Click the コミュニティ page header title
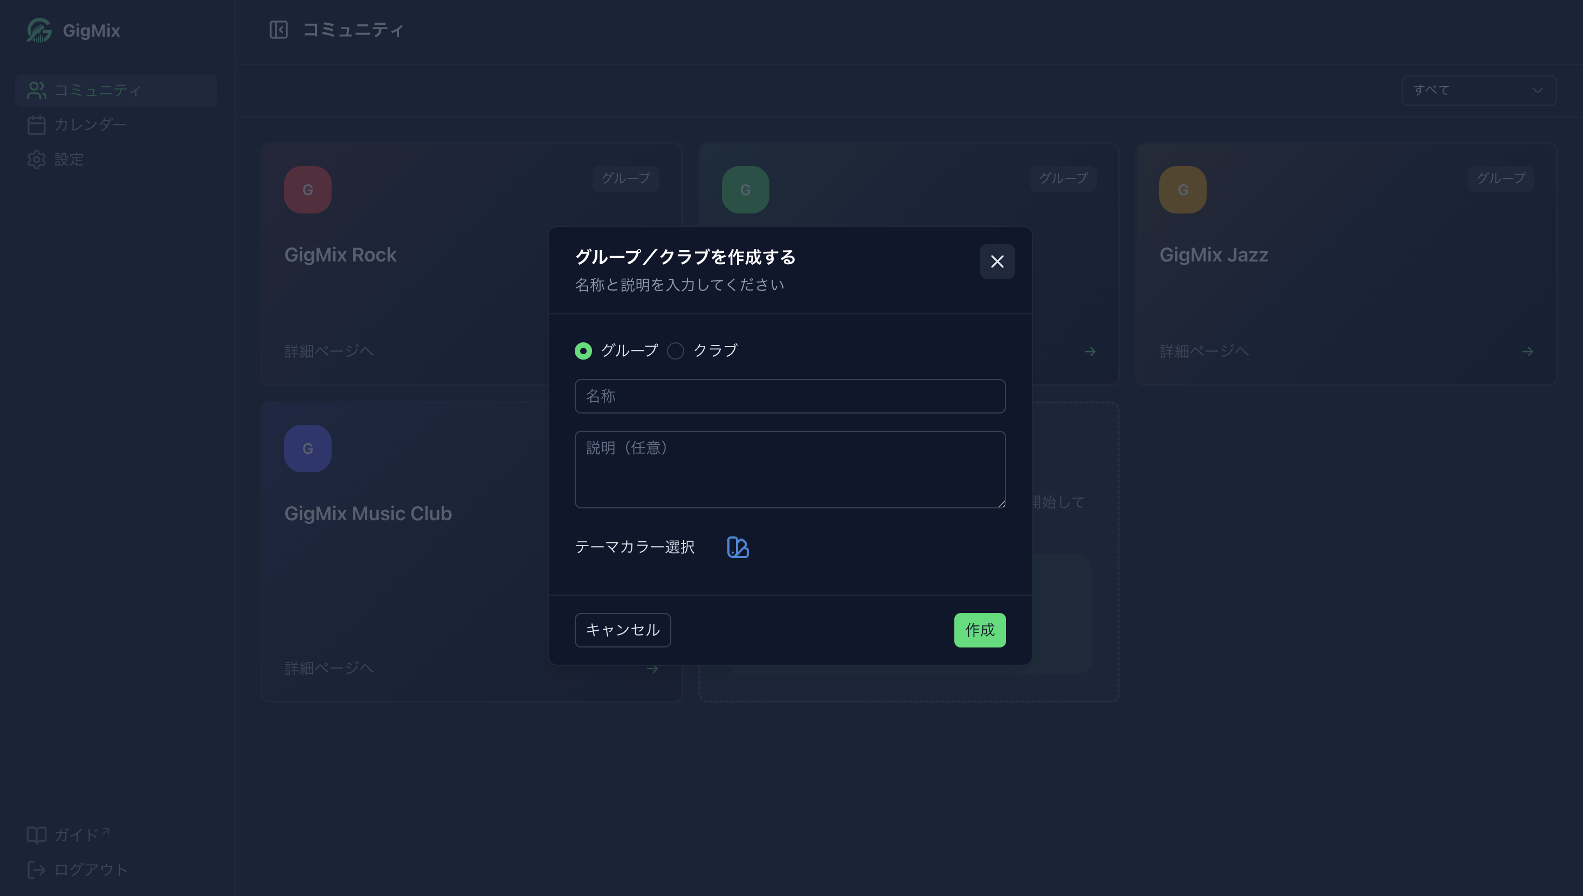Image resolution: width=1583 pixels, height=896 pixels. (353, 30)
